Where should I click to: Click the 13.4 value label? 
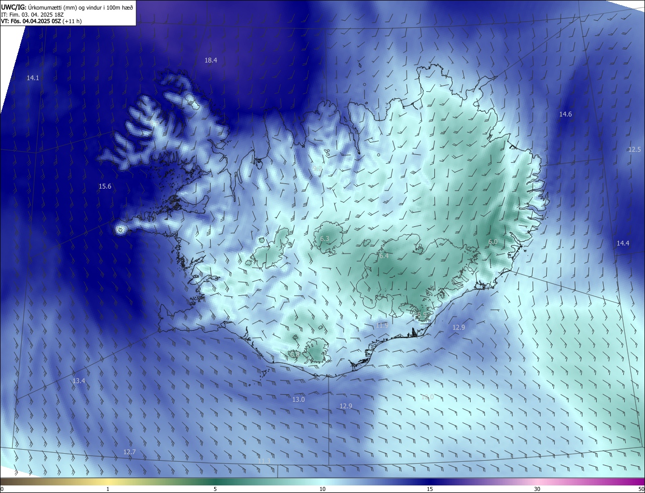pos(79,381)
